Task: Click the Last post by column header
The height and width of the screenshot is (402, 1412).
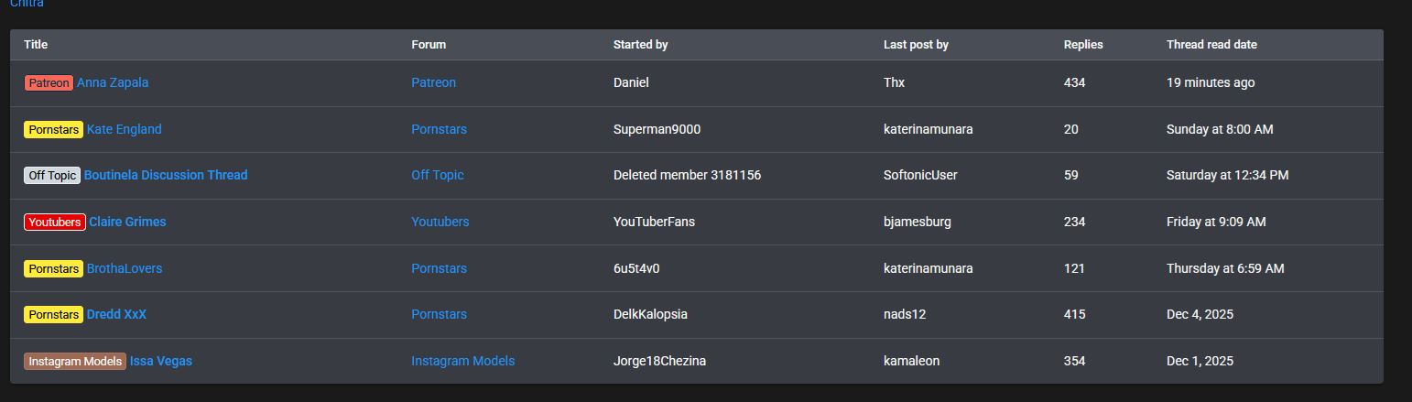Action: pos(916,45)
